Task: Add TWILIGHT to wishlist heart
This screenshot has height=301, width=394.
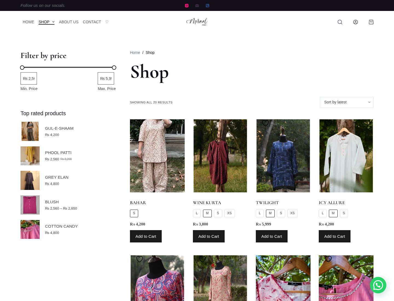Action: click(x=265, y=123)
